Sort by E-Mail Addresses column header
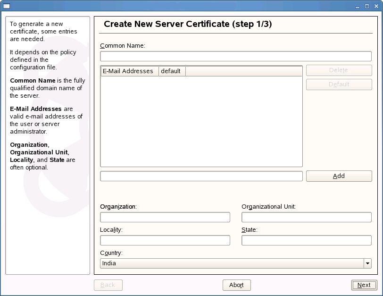This screenshot has height=296, width=383. pos(129,71)
